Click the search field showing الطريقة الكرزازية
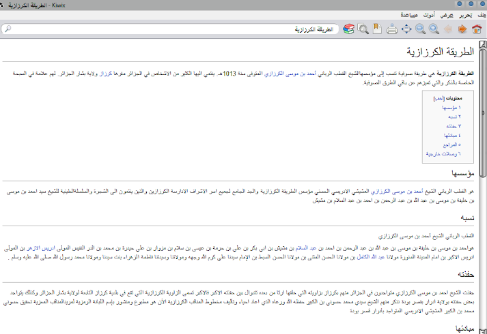 tap(171, 29)
